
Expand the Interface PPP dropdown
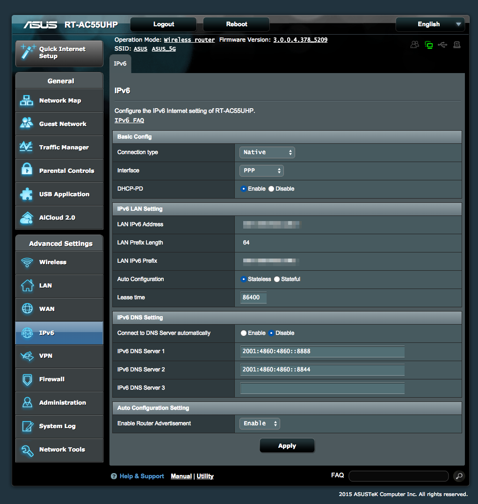pos(261,170)
